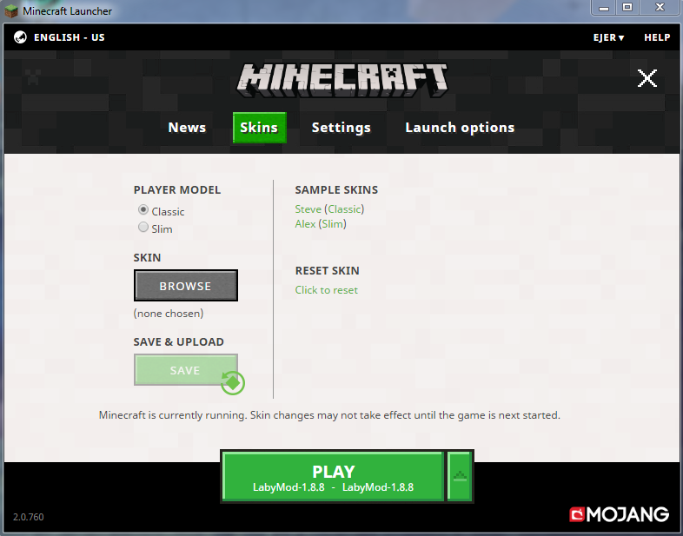Go to the Settings tab
Viewport: 683px width, 536px height.
(x=341, y=128)
